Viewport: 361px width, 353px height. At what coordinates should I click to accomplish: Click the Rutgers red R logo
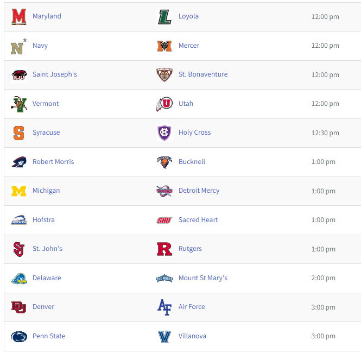(164, 249)
